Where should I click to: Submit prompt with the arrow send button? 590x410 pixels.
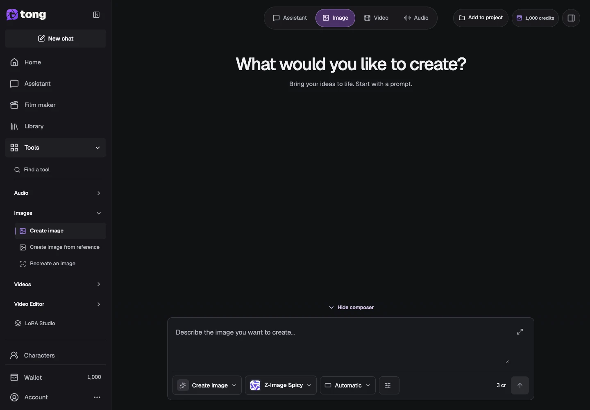tap(520, 385)
